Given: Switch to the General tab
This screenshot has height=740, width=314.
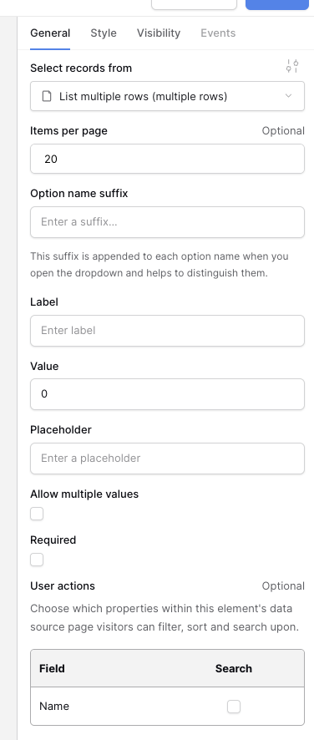Looking at the screenshot, I should [x=50, y=33].
